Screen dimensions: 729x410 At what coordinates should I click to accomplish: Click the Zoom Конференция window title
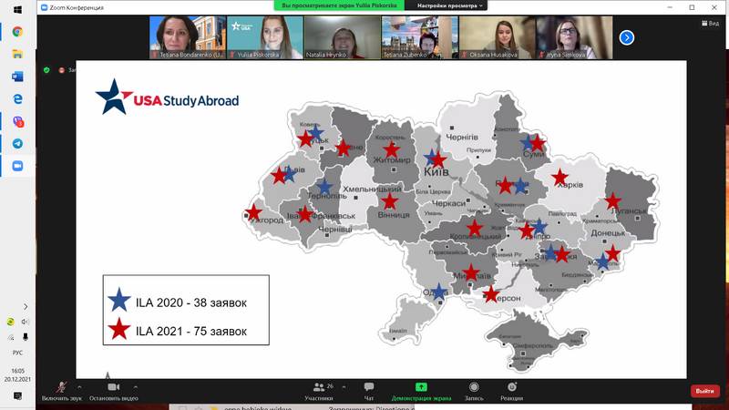(x=77, y=7)
